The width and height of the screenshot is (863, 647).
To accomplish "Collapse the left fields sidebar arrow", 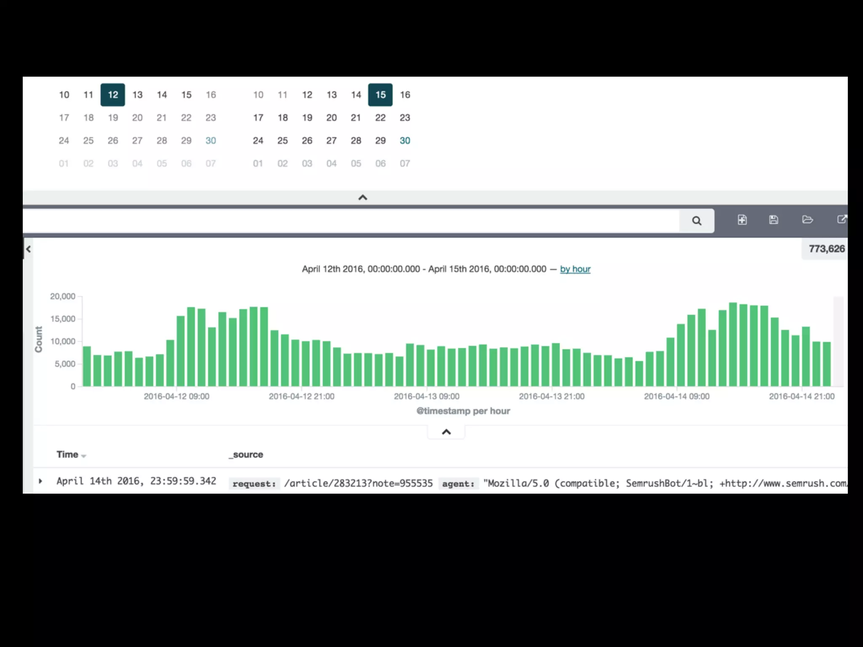I will [x=28, y=249].
